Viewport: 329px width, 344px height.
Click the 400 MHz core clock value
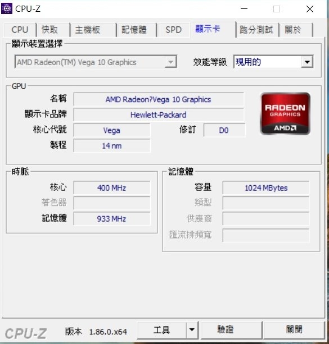click(112, 188)
